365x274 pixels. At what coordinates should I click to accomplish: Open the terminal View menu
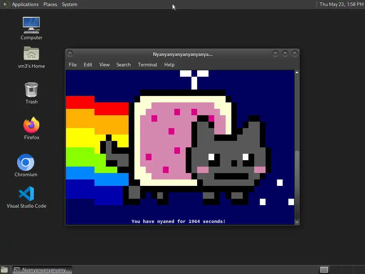(104, 65)
